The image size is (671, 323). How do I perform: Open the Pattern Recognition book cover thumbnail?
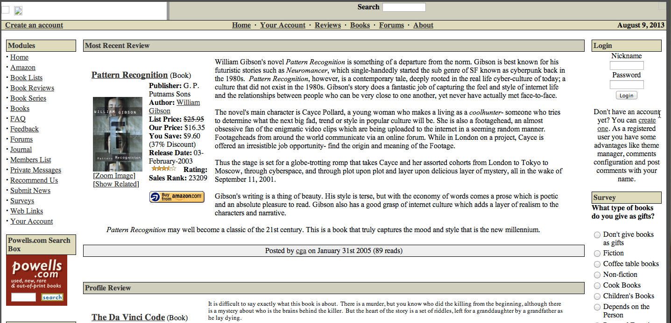[118, 134]
